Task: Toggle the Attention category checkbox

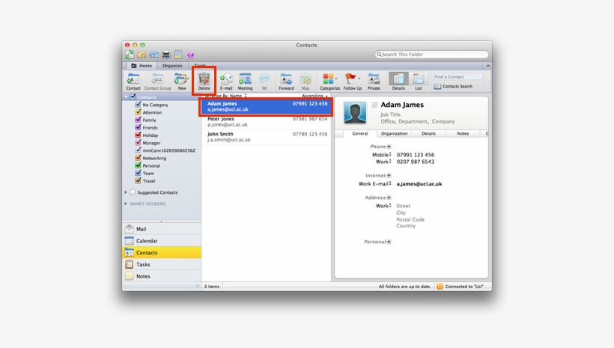Action: [138, 112]
